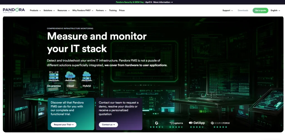The height and width of the screenshot is (140, 285).
Task: Click the 'Contact our team to request a demo' text
Action: tap(119, 108)
